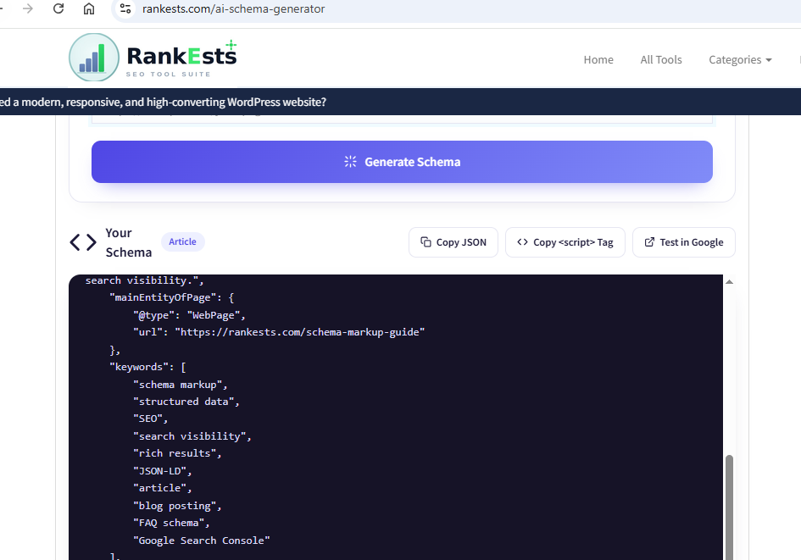Click the Copy <script> Tag button
Viewport: 801px width, 560px height.
(565, 242)
